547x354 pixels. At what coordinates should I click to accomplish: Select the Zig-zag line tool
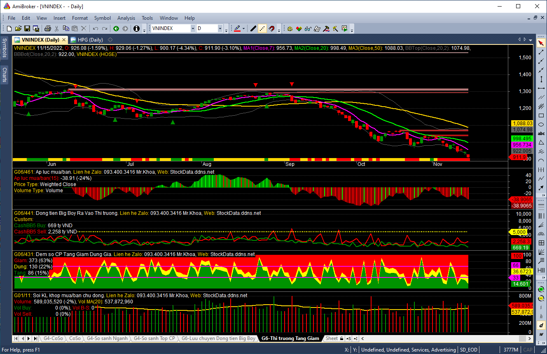click(541, 178)
